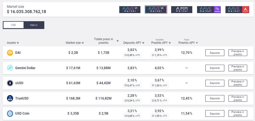Screen dimensions: 255x121
Task: Switch to the AMM market
Action: click(x=182, y=9)
